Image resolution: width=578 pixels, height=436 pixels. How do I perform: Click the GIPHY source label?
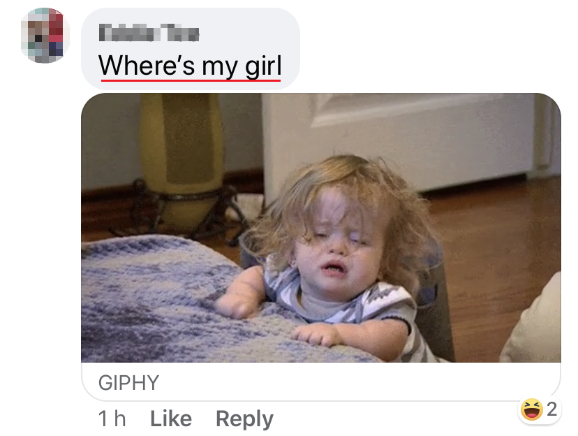tap(128, 382)
